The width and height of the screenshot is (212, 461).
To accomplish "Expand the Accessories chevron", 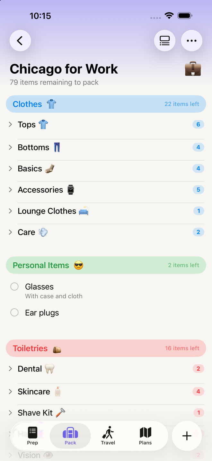I will pos(11,190).
